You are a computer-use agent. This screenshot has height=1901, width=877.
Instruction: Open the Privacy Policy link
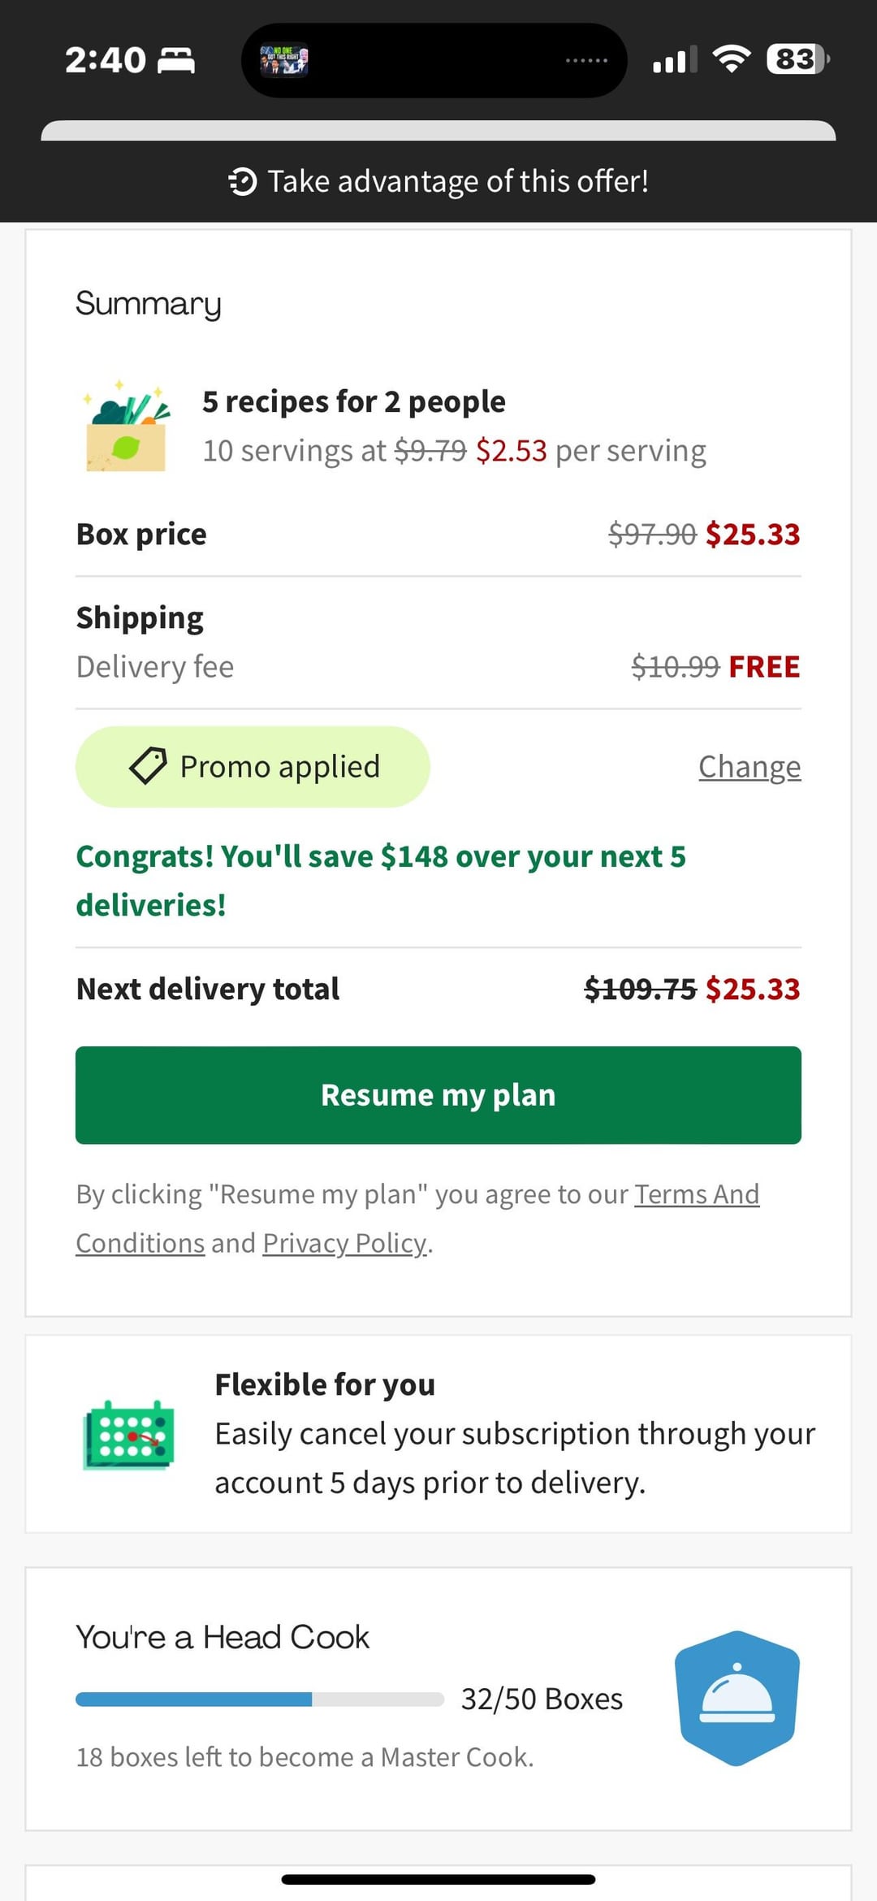pos(344,1243)
